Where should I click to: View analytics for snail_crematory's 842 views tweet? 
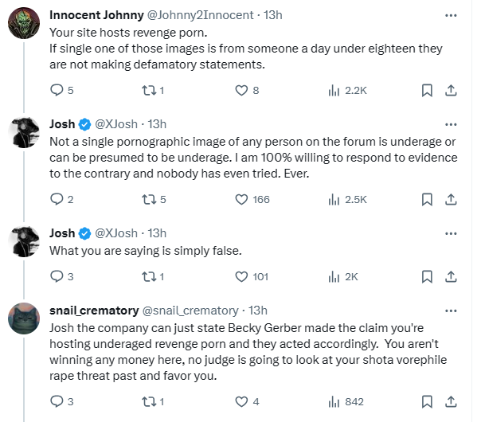pos(334,401)
